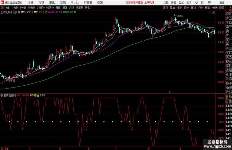Select the 月线 monthly period
This screenshot has height=150, width=232.
pyautogui.click(x=72, y=8)
